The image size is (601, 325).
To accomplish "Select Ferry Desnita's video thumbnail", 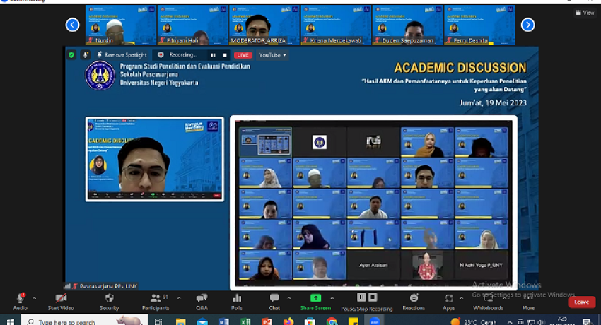I will 479,25.
